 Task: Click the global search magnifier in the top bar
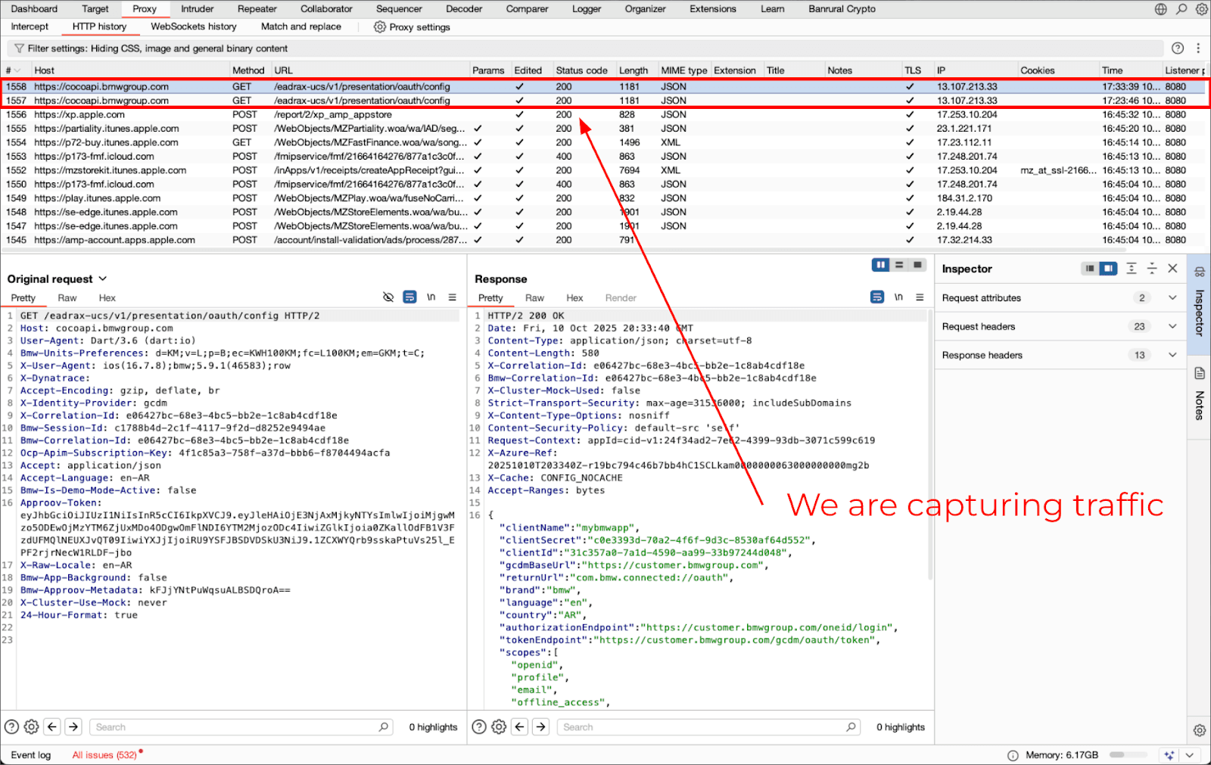point(1181,9)
